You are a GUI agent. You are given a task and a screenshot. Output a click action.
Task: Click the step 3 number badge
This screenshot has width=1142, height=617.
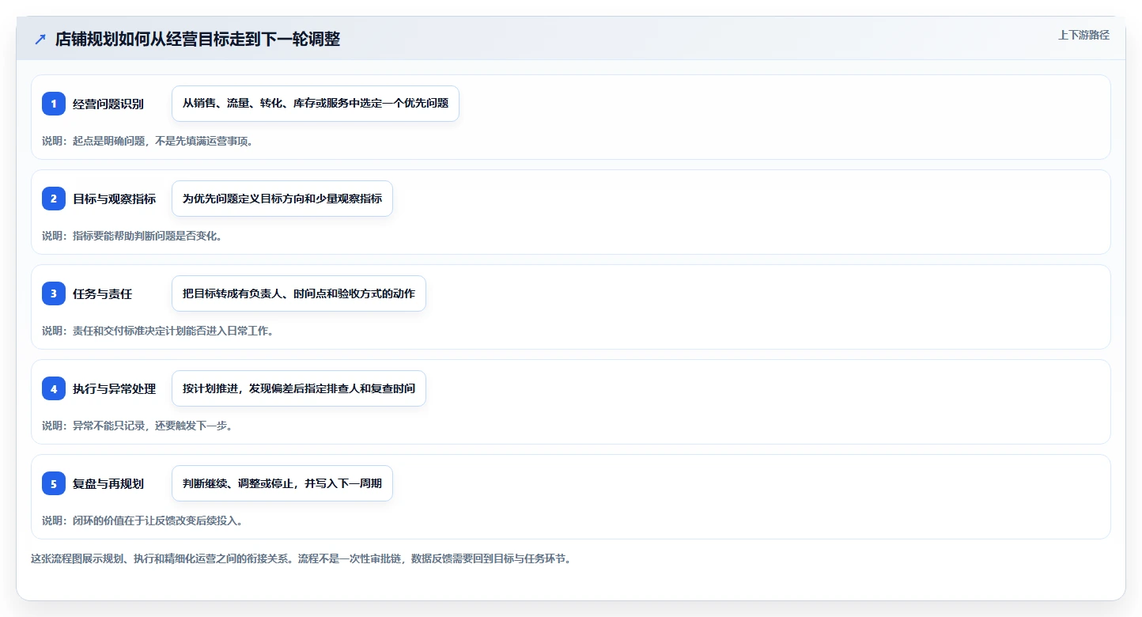54,293
